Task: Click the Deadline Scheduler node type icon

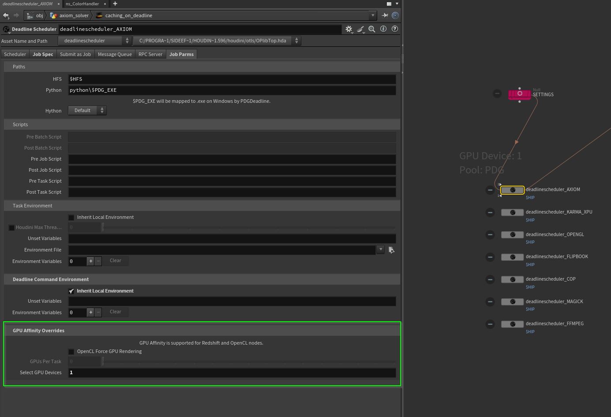Action: [x=6, y=30]
